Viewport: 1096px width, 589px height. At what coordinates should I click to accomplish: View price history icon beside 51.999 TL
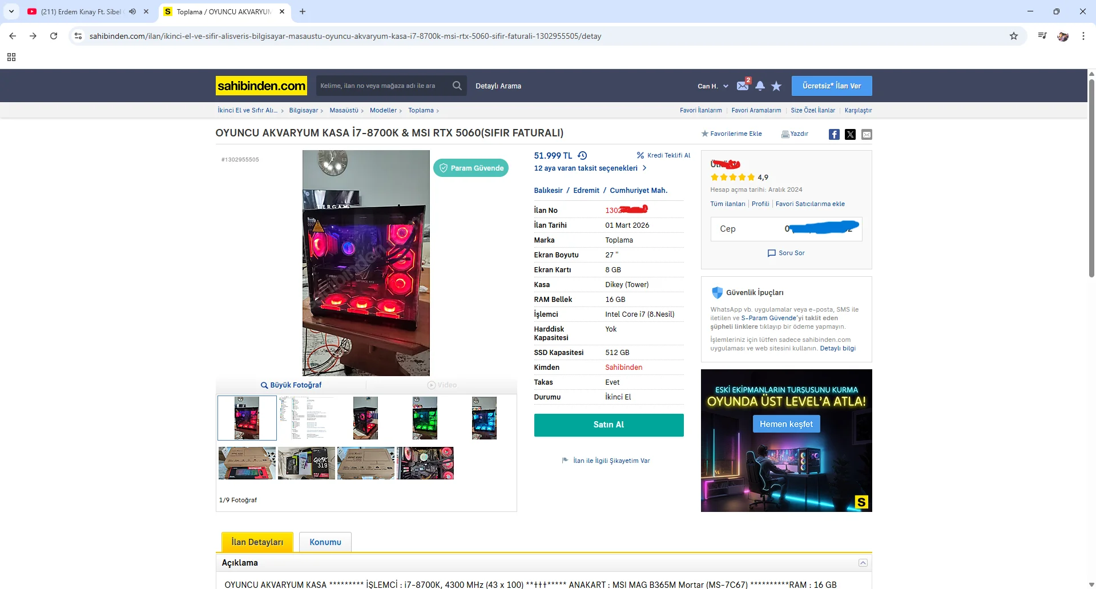click(582, 155)
